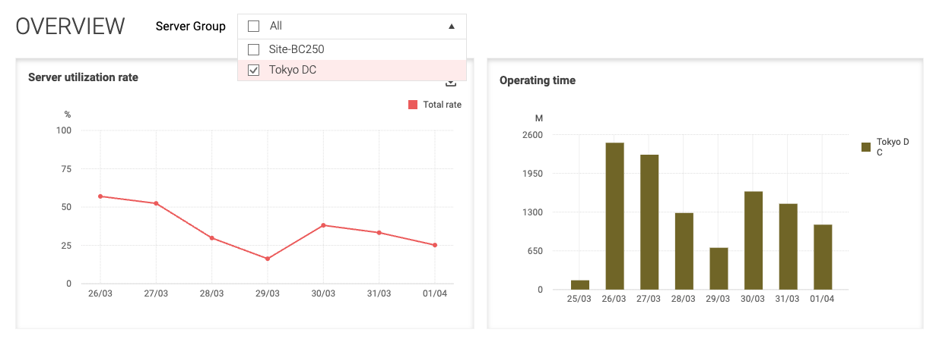936x339 pixels.
Task: Select the short 25/03 bar in Operating time
Action: 580,285
